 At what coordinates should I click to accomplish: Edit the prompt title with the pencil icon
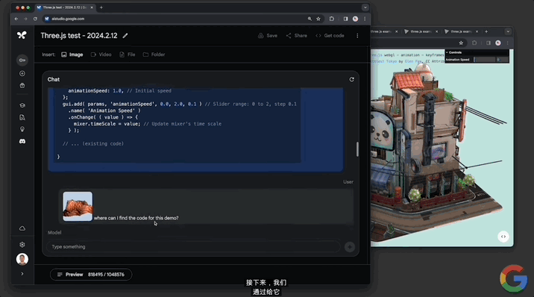coord(125,36)
